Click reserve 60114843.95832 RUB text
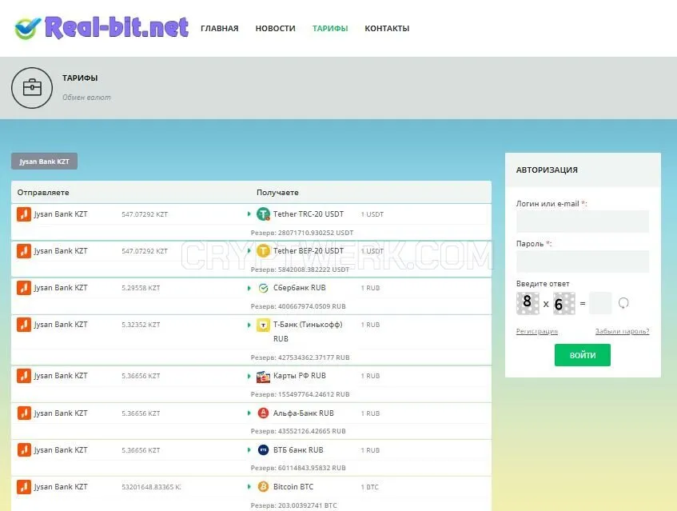This screenshot has width=677, height=511. [298, 468]
